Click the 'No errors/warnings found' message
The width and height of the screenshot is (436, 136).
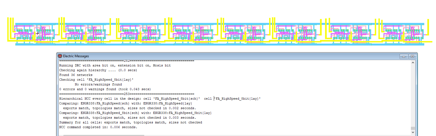tap(98, 84)
